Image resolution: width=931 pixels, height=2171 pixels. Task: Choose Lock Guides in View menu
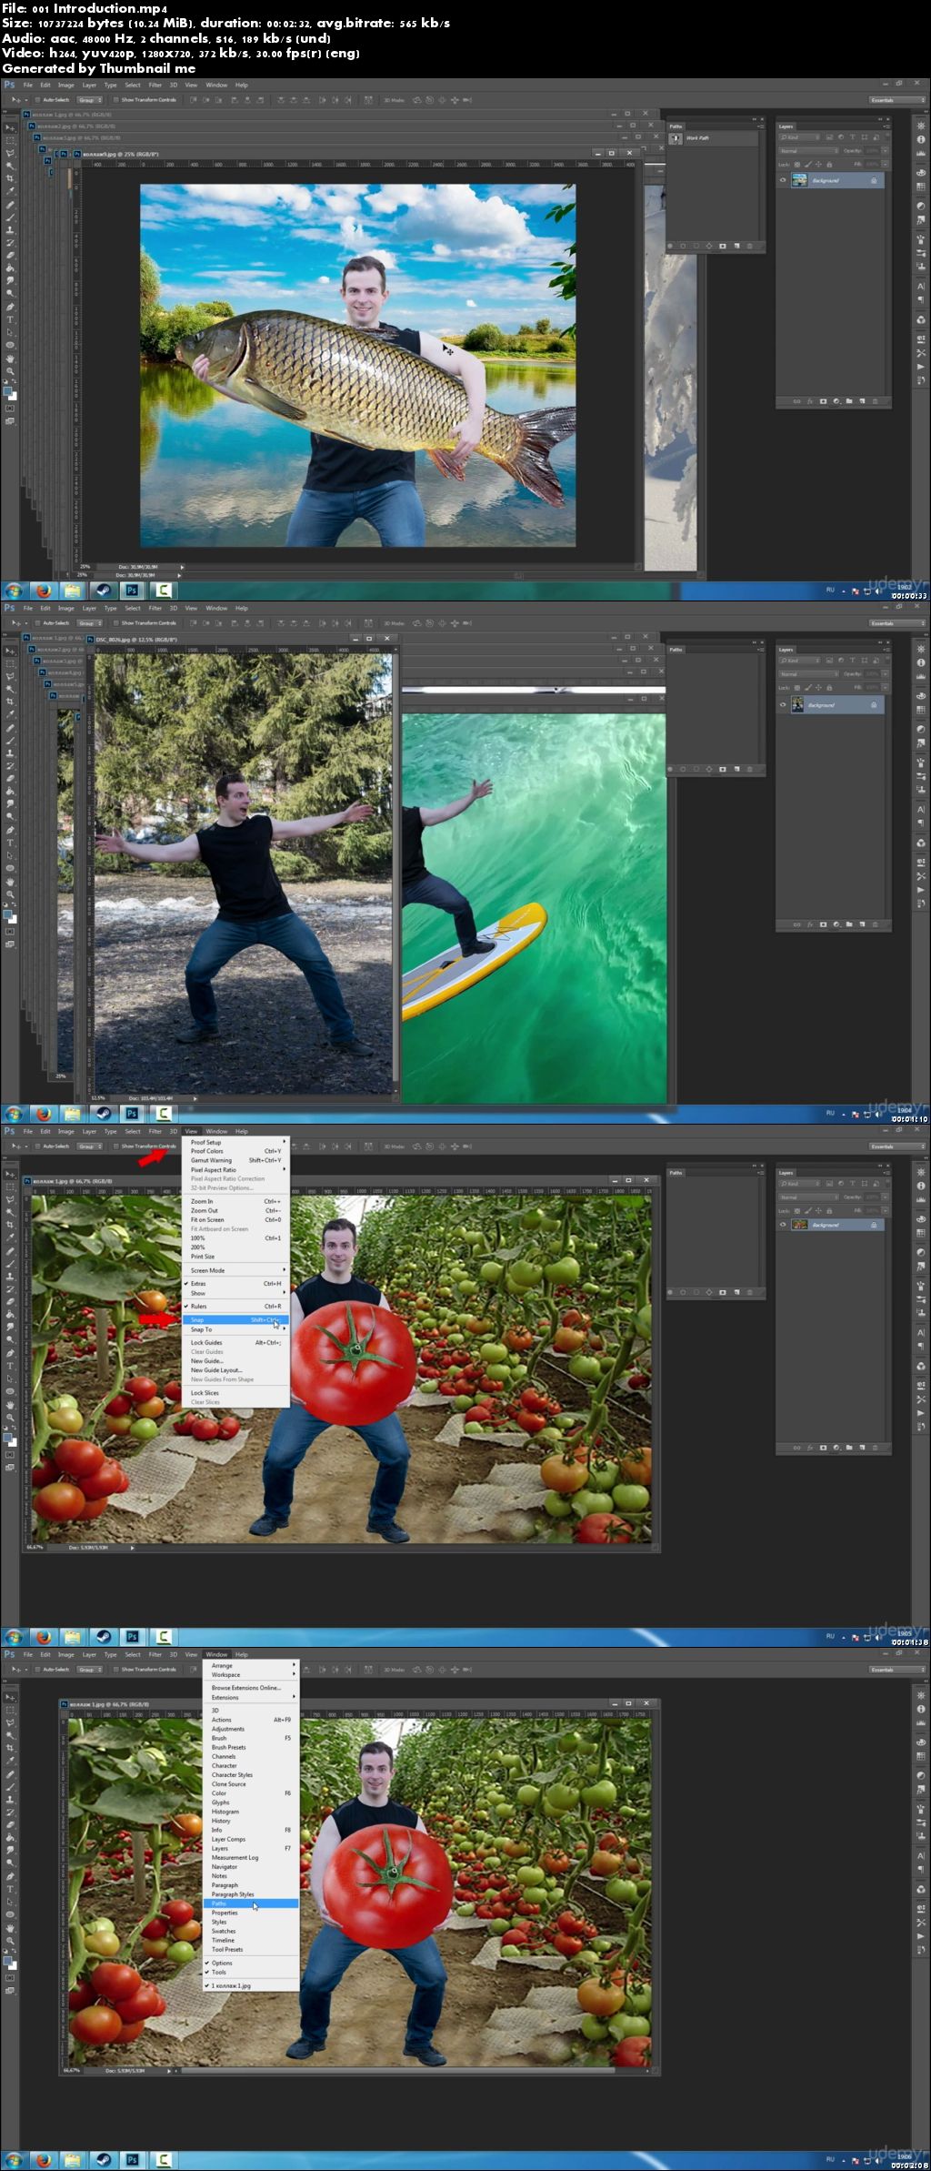235,1342
